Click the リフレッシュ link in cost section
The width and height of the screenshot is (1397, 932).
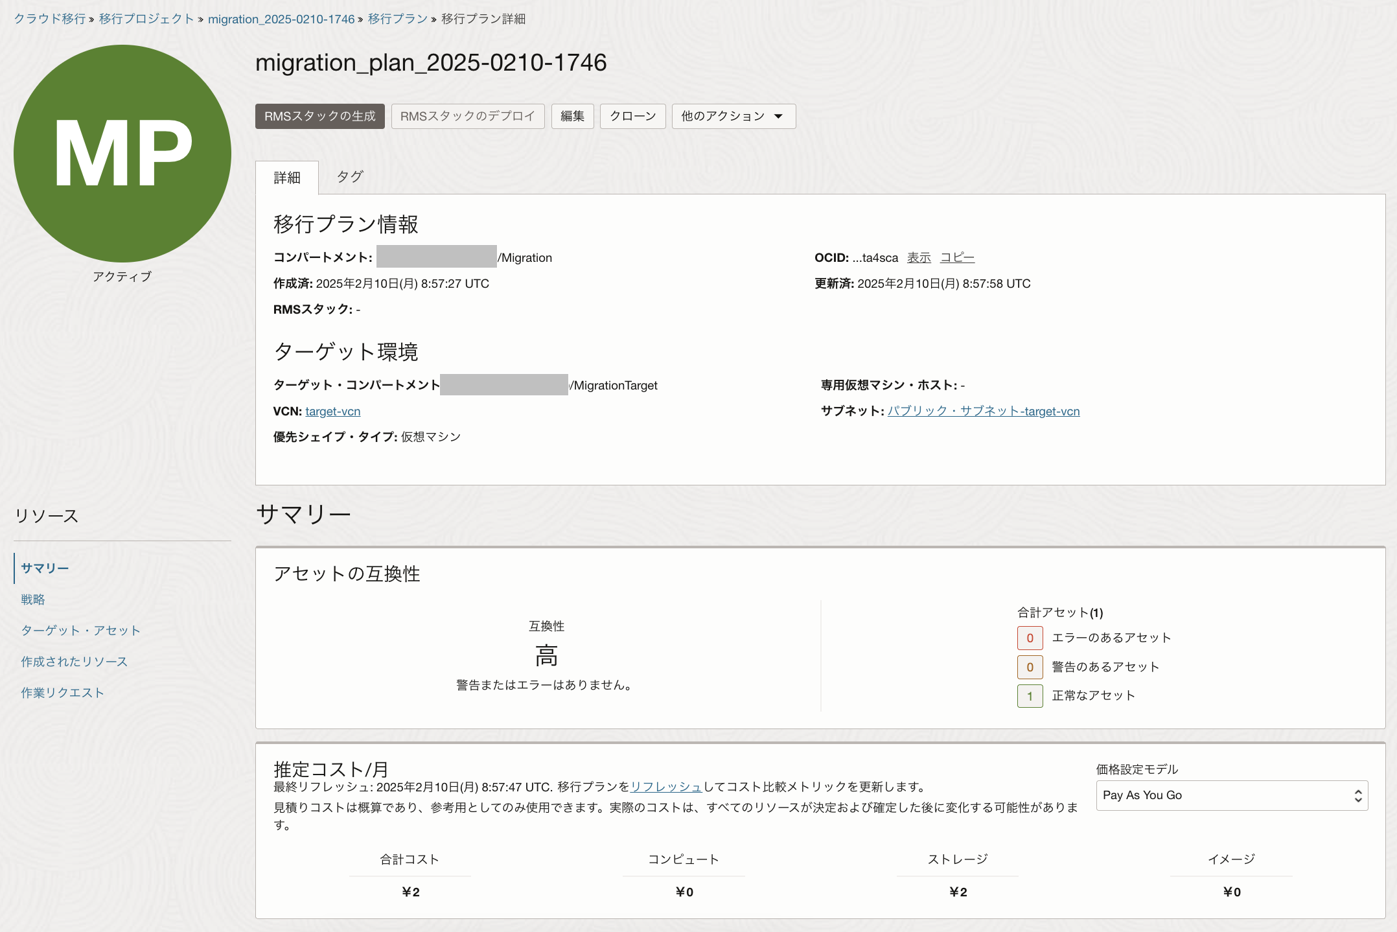tap(665, 787)
